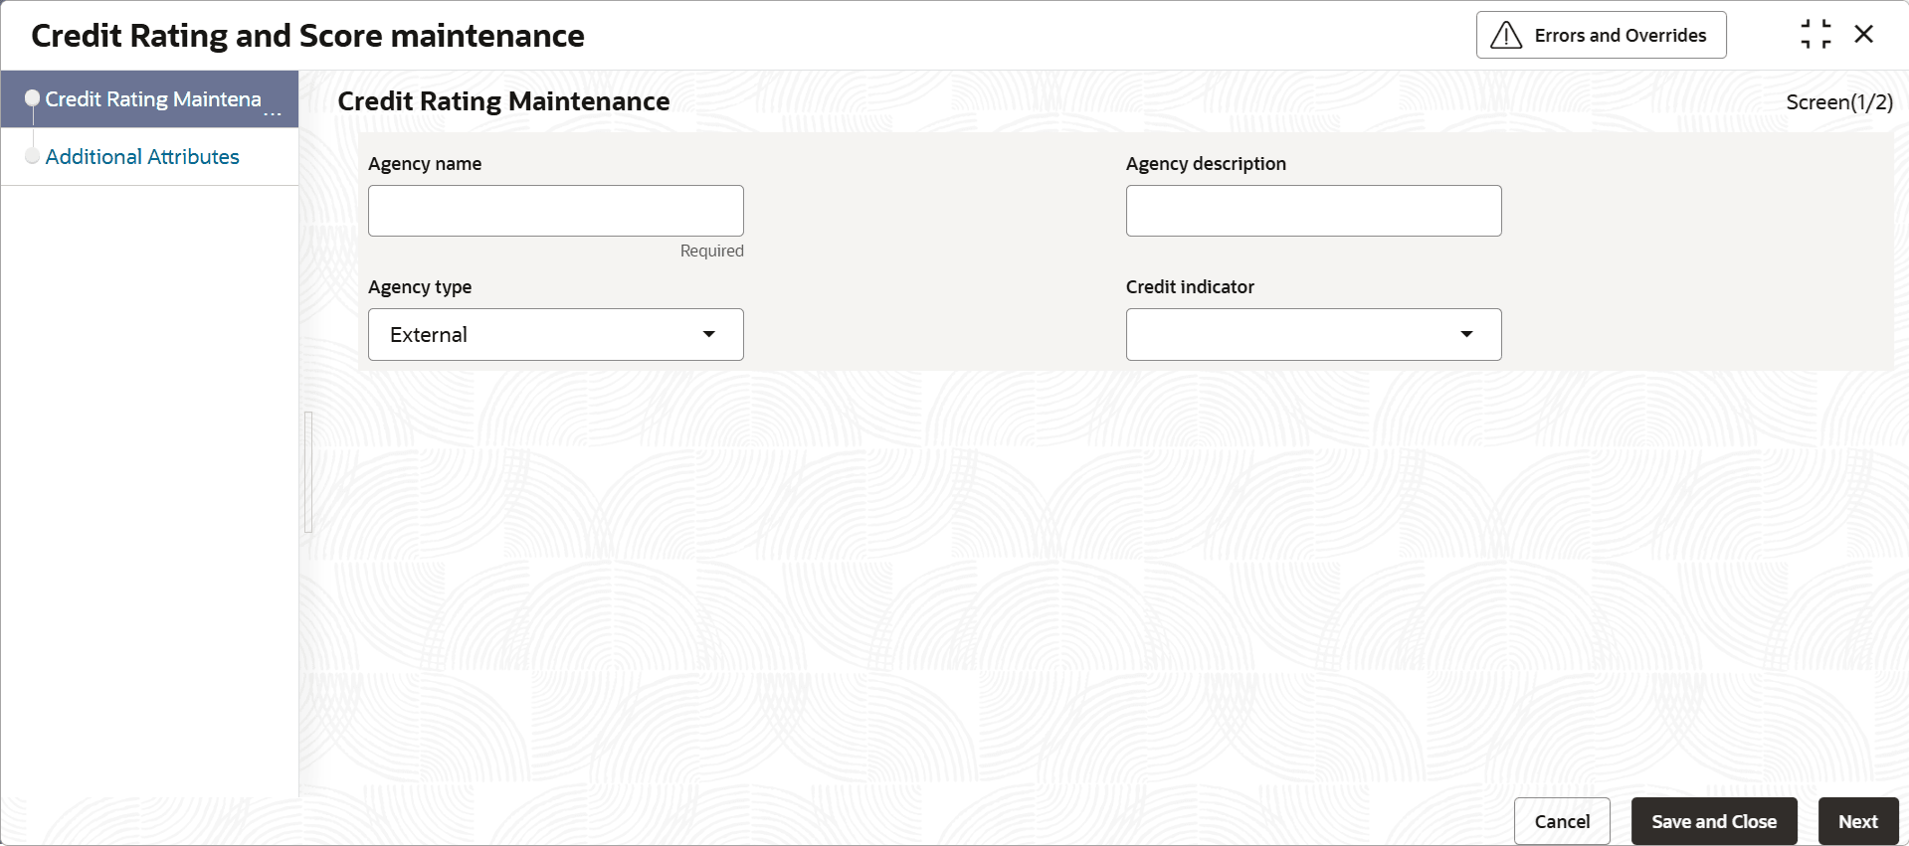Viewport: 1909px width, 846px height.
Task: Click the Credit Rating Maintenance step bullet
Action: 32,97
